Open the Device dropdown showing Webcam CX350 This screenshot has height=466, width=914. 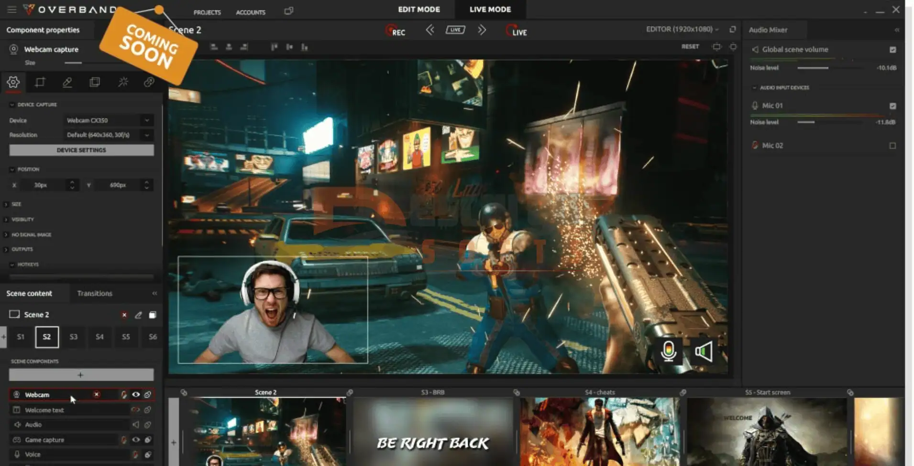pyautogui.click(x=109, y=120)
